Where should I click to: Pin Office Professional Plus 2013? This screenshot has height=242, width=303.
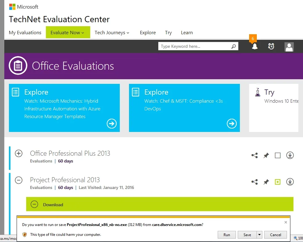266,155
